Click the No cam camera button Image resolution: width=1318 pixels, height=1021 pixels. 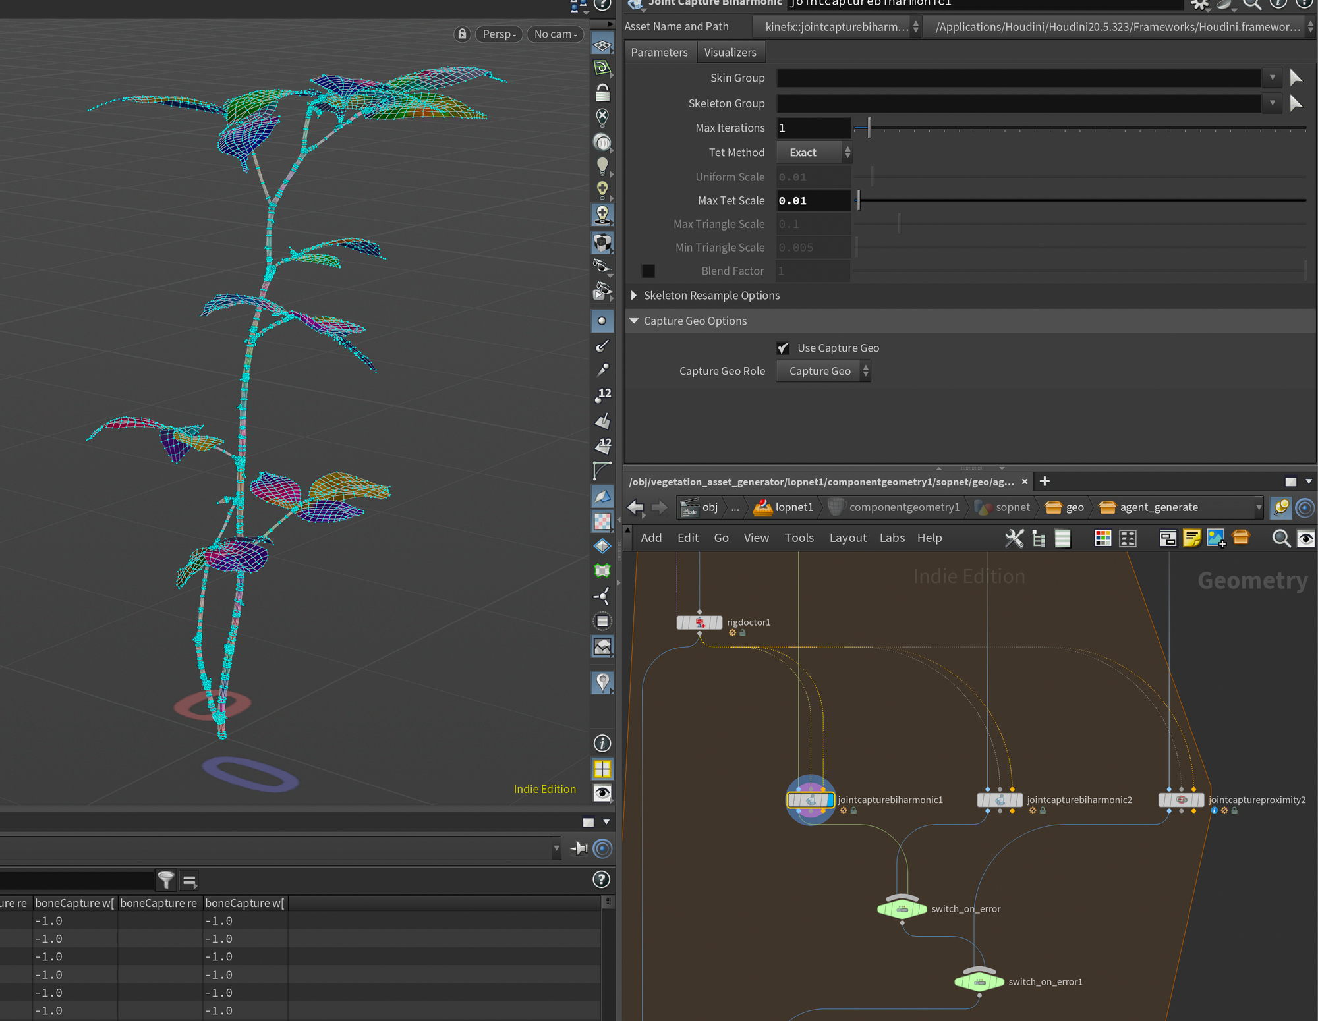[555, 34]
